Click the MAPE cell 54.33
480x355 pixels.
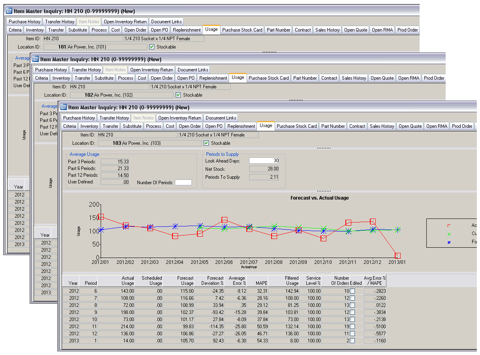(x=258, y=340)
